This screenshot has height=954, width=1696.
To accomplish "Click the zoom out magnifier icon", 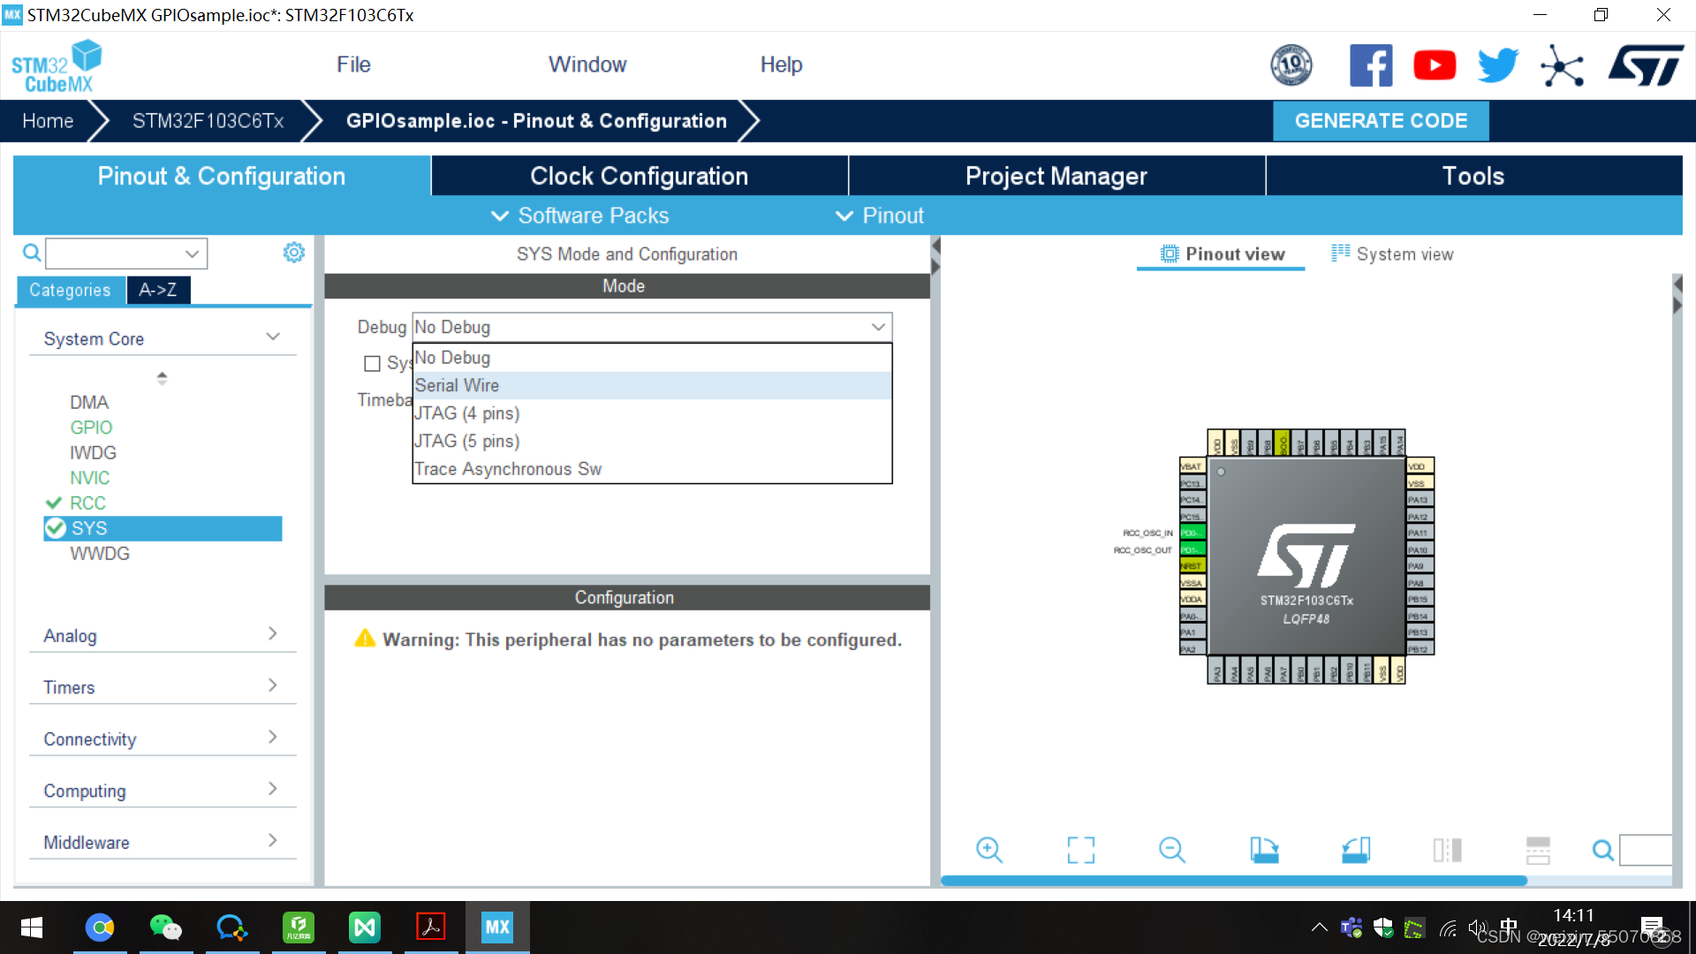I will (x=1171, y=850).
